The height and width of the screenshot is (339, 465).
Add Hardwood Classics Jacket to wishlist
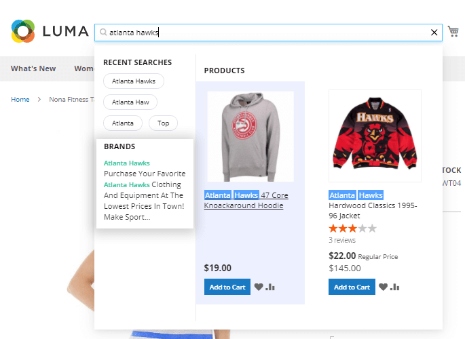tap(383, 287)
